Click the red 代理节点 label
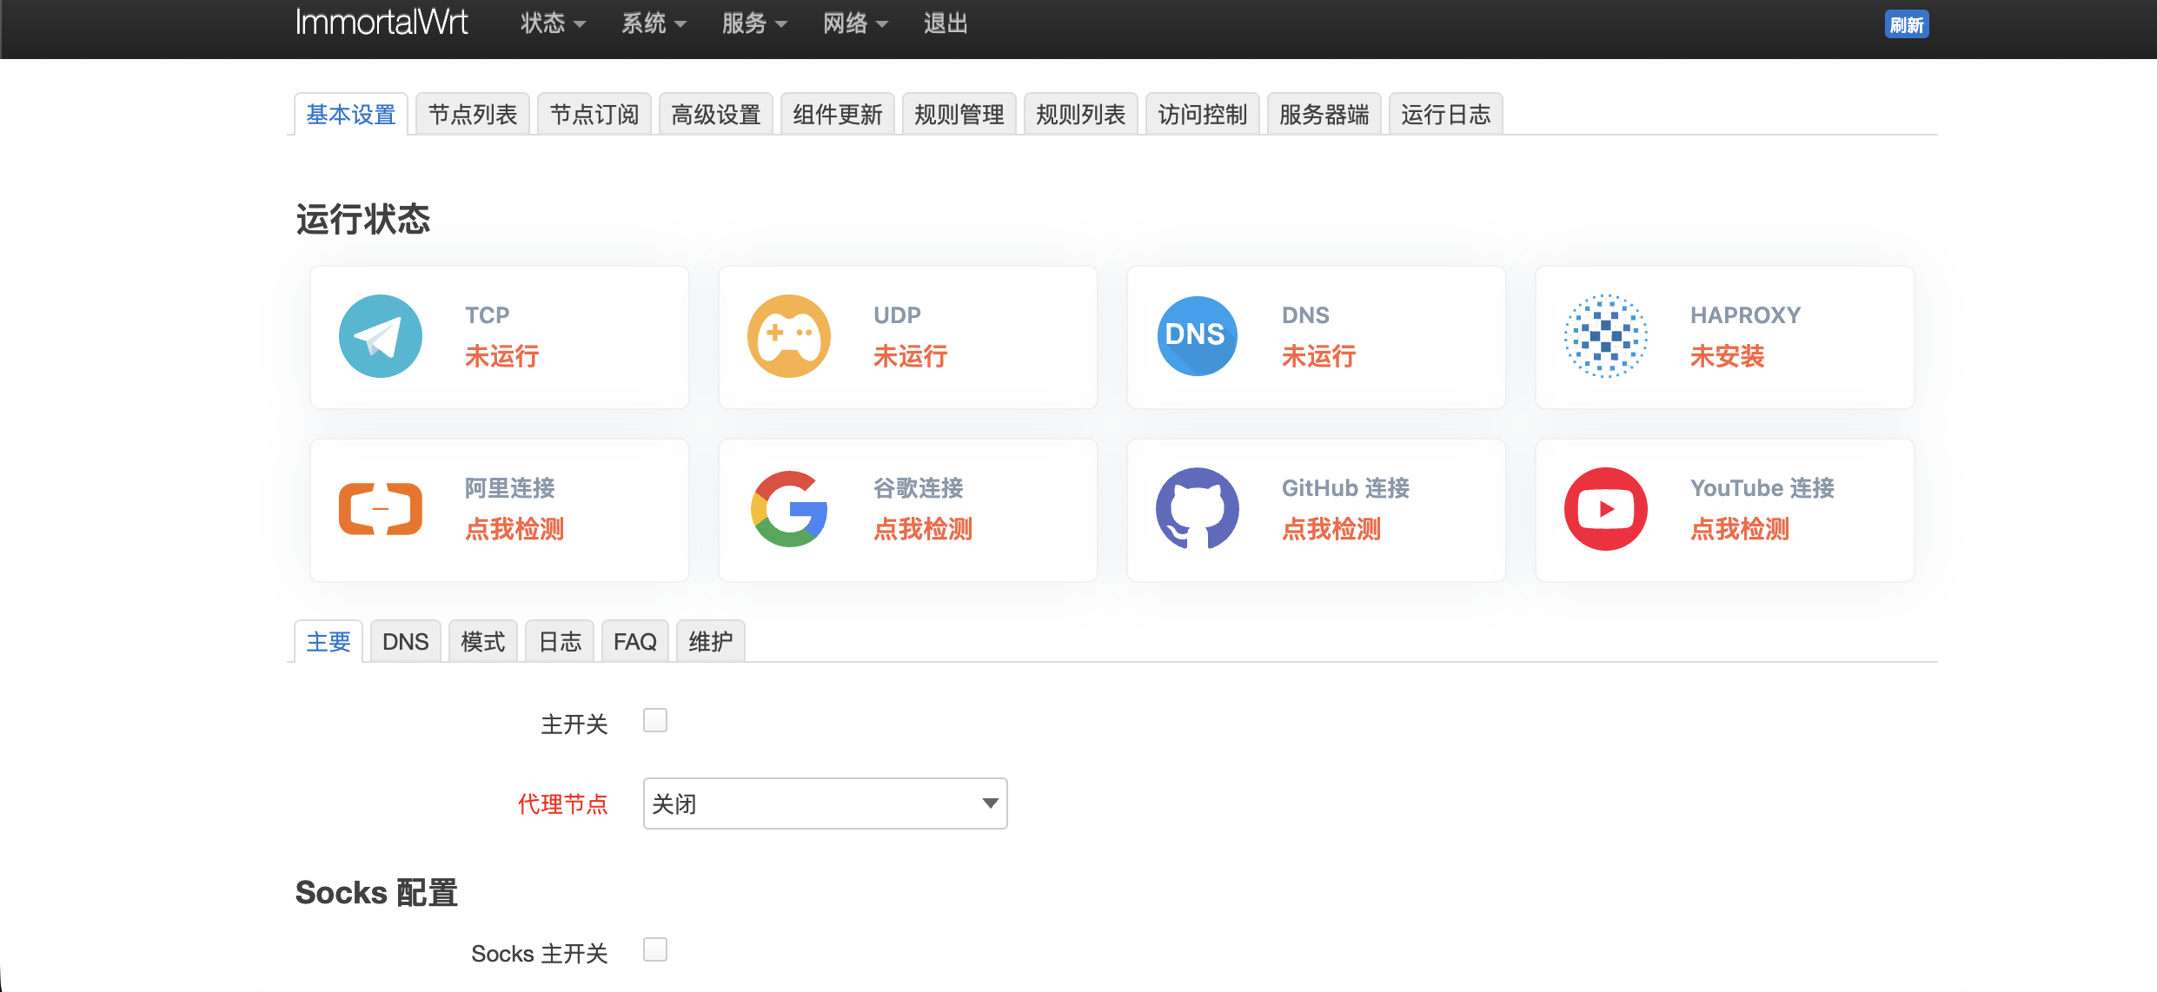Screen dimensions: 2157x992 (x=563, y=804)
